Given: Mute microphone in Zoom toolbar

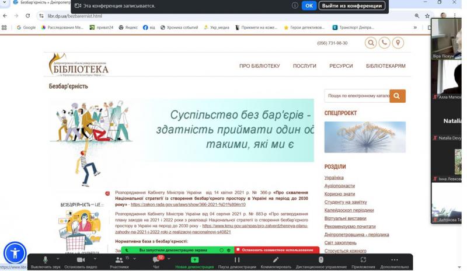Looking at the screenshot, I should [46, 260].
